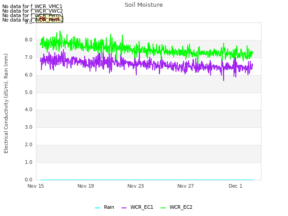The width and height of the screenshot is (288, 216).
Task: Click the Nov 23 x-axis label
Action: (135, 186)
